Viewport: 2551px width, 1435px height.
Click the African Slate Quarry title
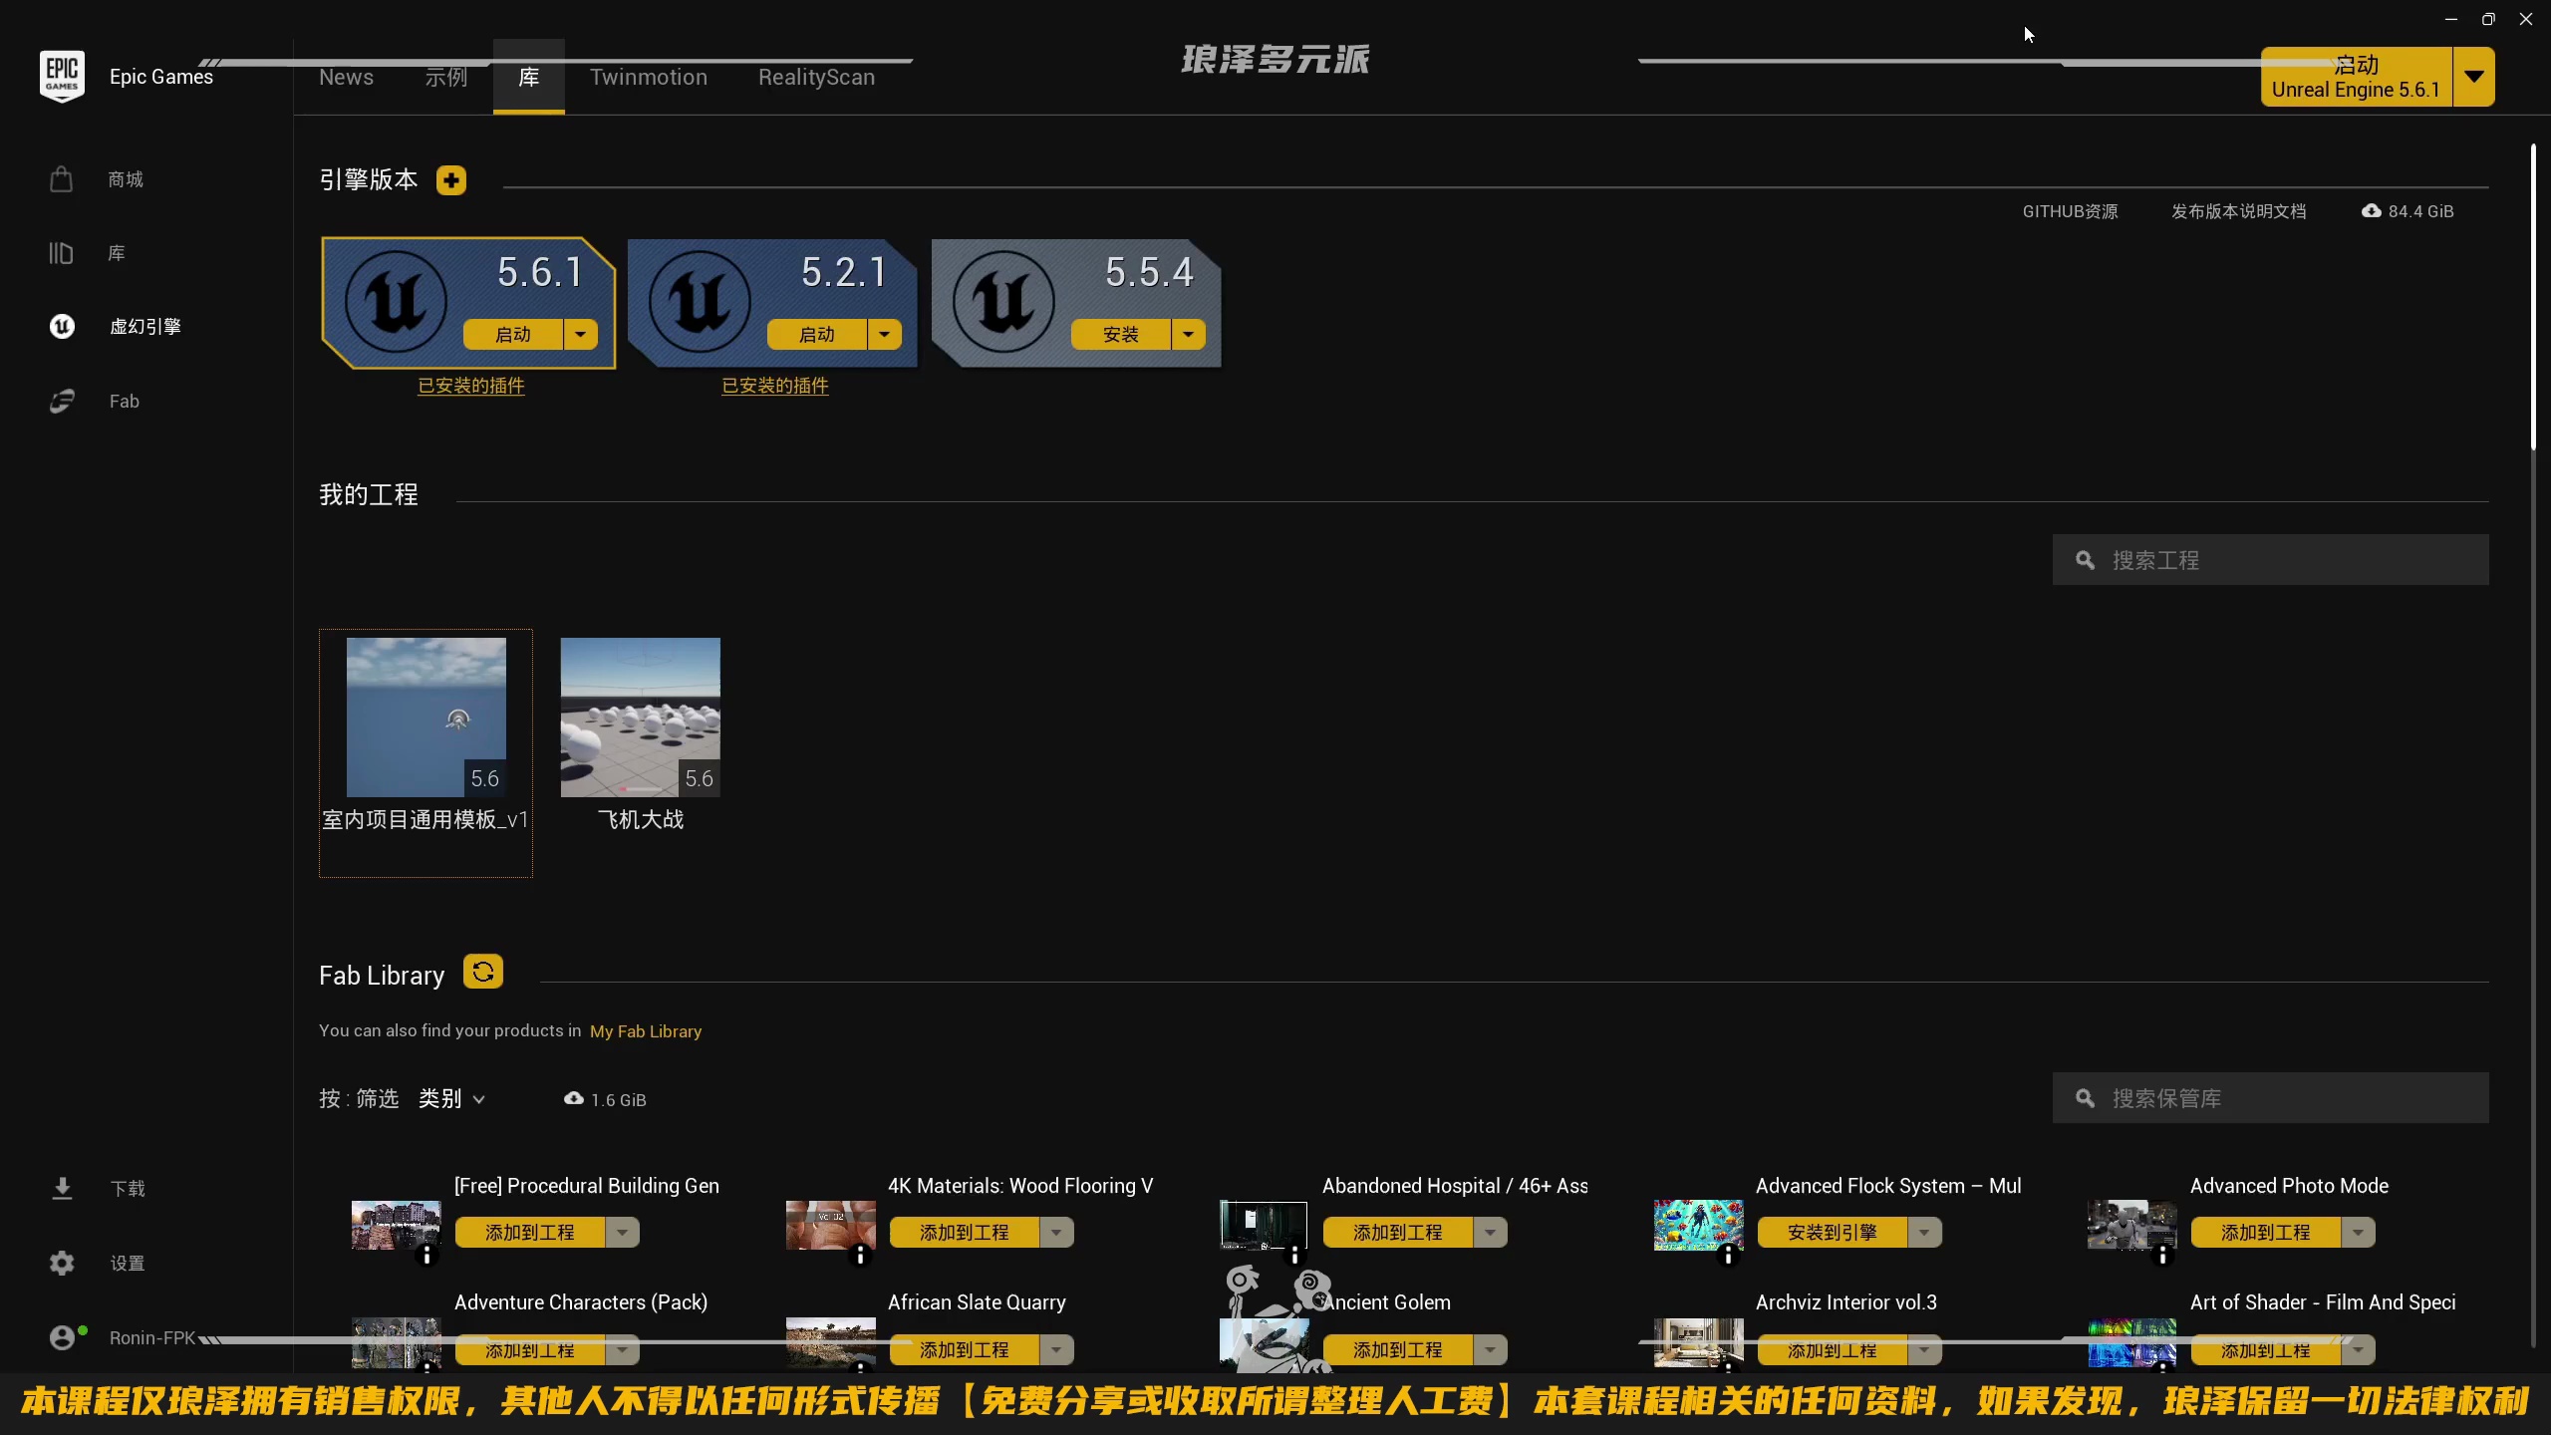click(977, 1302)
